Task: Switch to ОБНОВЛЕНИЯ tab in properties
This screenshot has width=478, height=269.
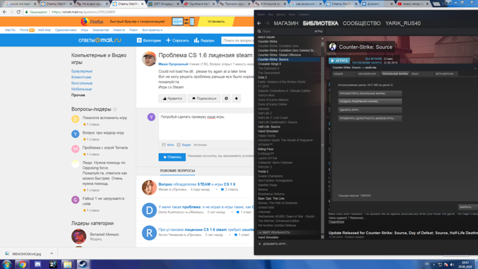Action: (367, 74)
